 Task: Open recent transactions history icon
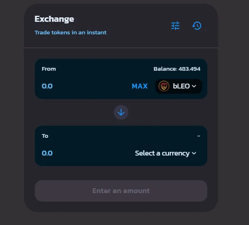point(197,26)
